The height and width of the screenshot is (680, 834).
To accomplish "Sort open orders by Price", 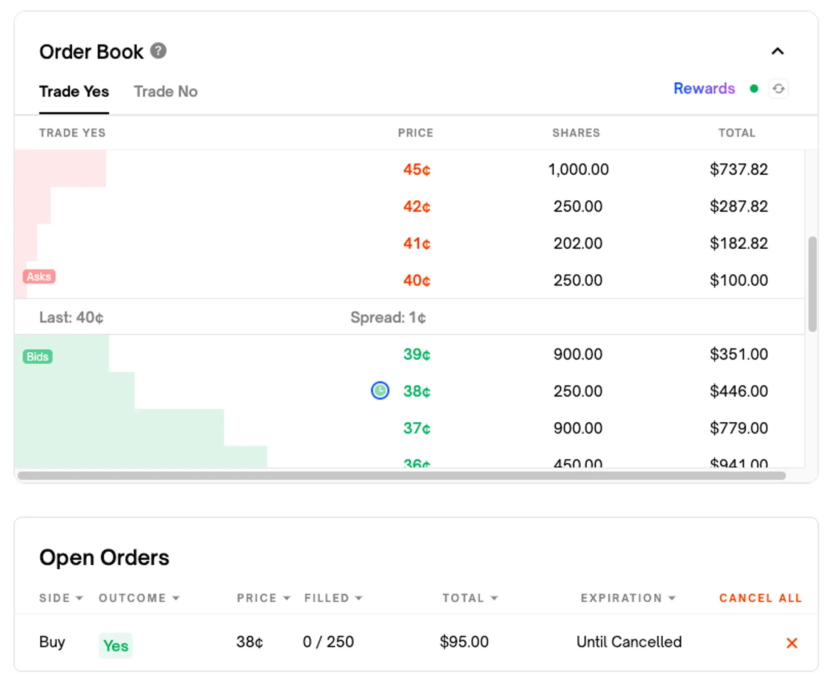I will click(263, 598).
